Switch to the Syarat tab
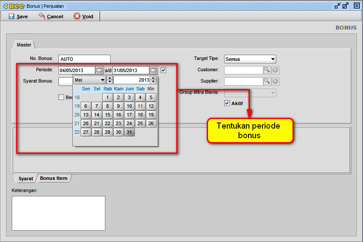363x242 pixels. point(26,179)
